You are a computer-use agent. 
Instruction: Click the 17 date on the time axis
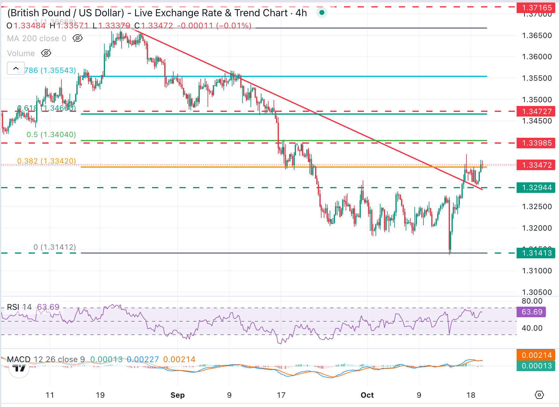point(281,395)
